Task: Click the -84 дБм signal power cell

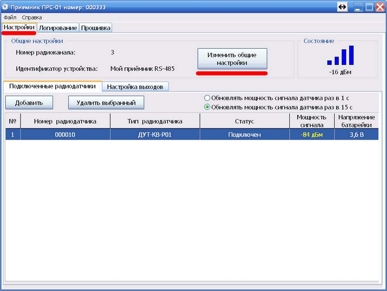Action: pos(312,134)
